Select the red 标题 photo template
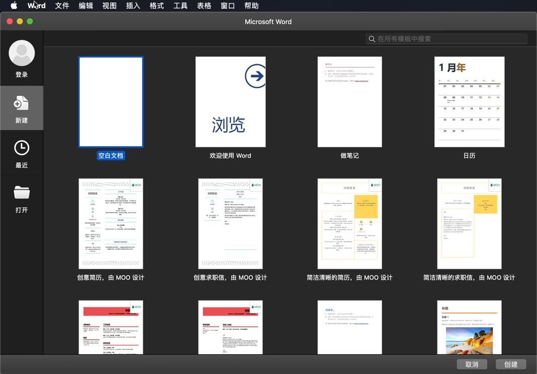 click(469, 327)
